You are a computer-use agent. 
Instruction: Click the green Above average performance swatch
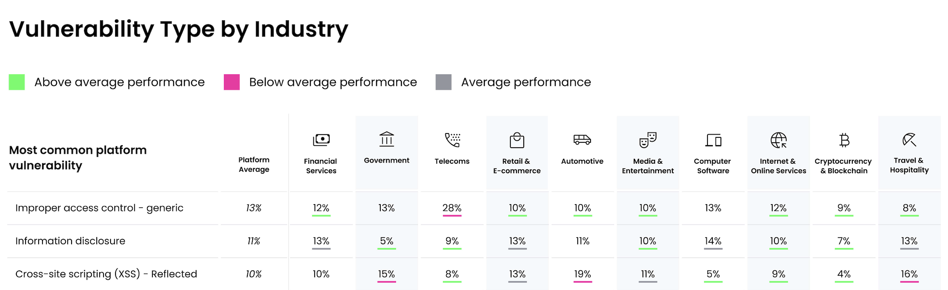(x=17, y=82)
